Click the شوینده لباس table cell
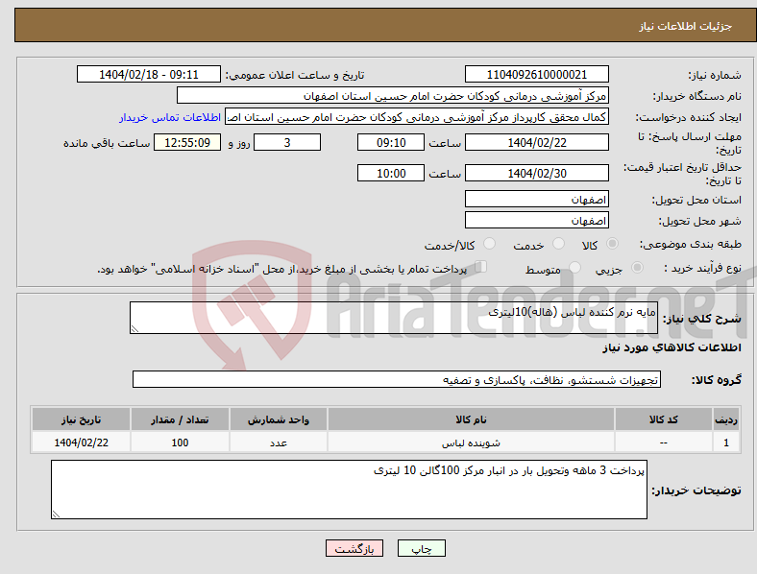The image size is (757, 574). [471, 442]
